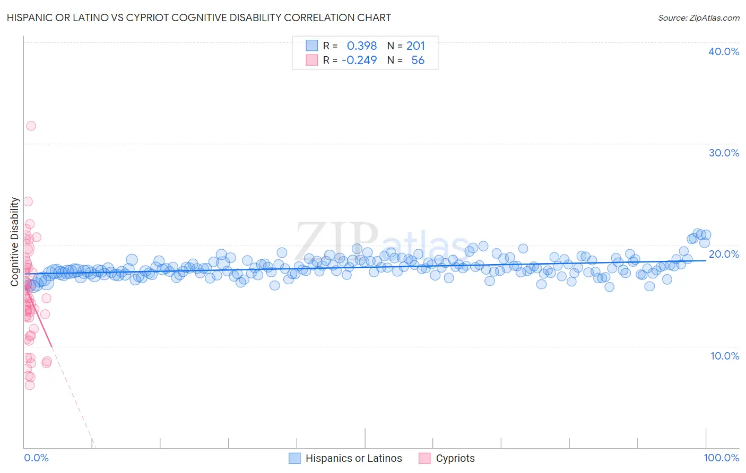Click the pink swatch beside R = -0.249
Image resolution: width=746 pixels, height=473 pixels.
tap(311, 60)
